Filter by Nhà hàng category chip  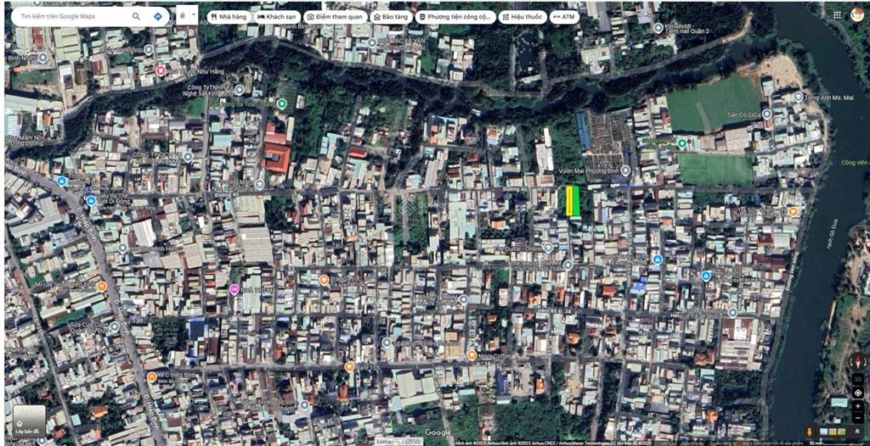tap(228, 16)
